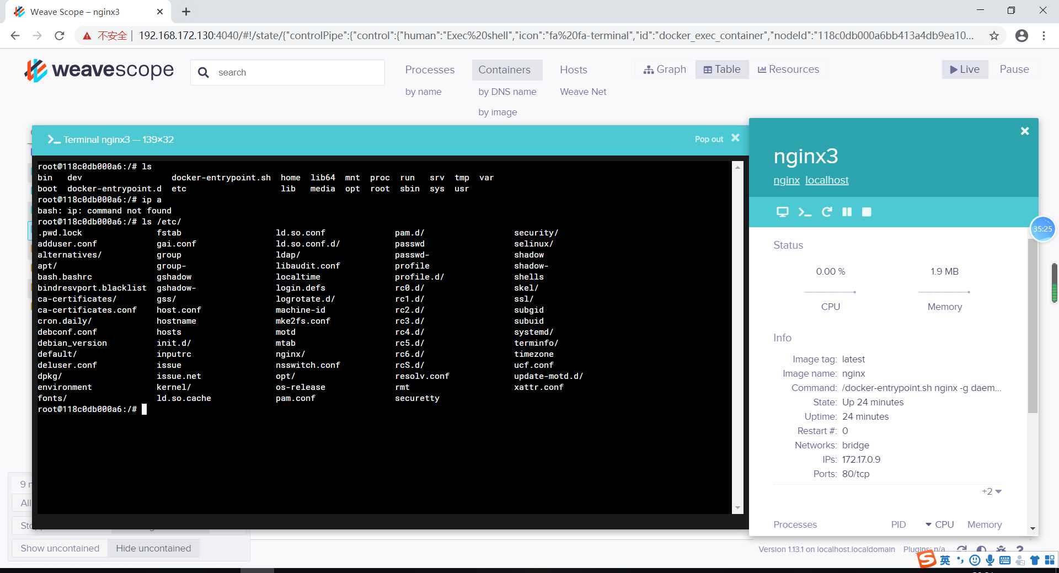Select the Weave Net subview

pyautogui.click(x=583, y=92)
